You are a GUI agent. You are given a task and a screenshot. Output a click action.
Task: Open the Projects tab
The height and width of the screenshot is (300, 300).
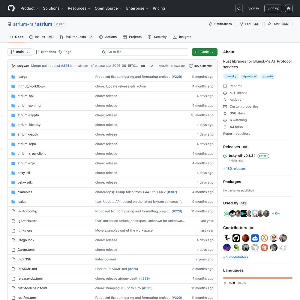(132, 37)
